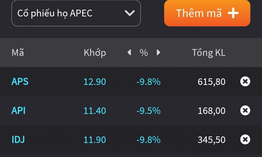Image resolution: width=262 pixels, height=157 pixels.
Task: Sort by Khớp column header
Action: point(95,53)
